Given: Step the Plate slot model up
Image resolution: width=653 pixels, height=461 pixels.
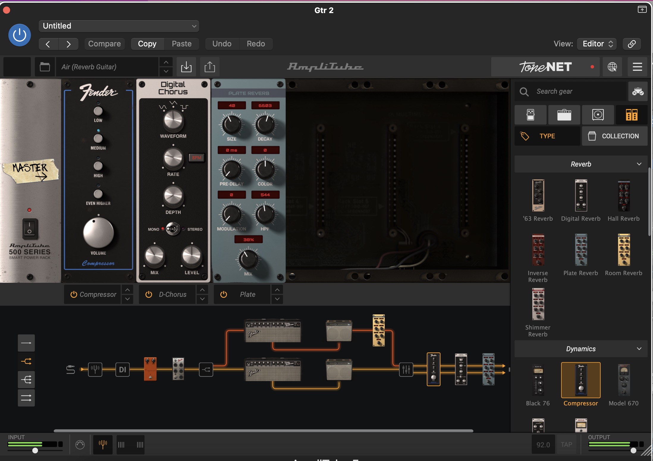Looking at the screenshot, I should (x=277, y=290).
